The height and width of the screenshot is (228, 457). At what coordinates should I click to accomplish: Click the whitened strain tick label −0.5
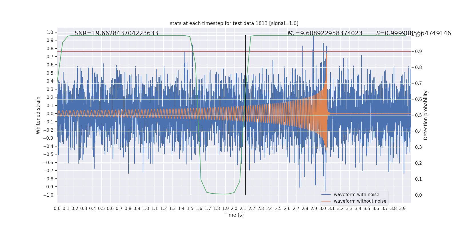(49, 154)
